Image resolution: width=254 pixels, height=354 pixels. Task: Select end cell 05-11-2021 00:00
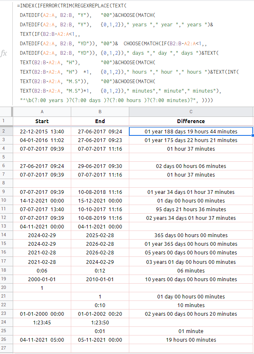tap(100, 340)
